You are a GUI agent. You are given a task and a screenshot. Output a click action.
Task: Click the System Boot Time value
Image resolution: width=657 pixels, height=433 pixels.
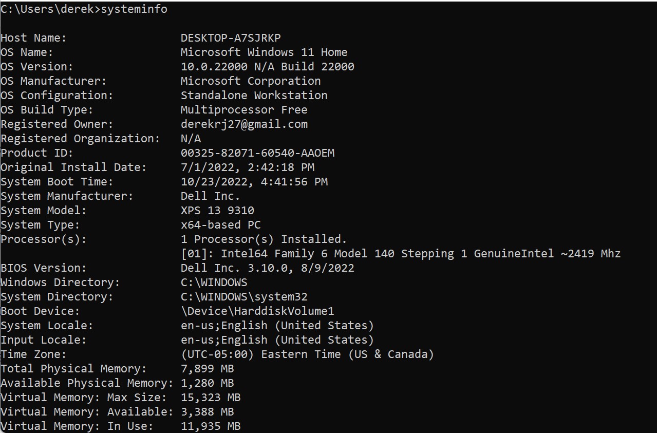(x=254, y=182)
